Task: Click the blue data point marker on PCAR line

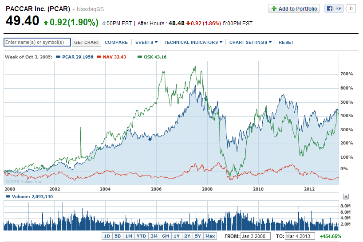Action: (150, 139)
